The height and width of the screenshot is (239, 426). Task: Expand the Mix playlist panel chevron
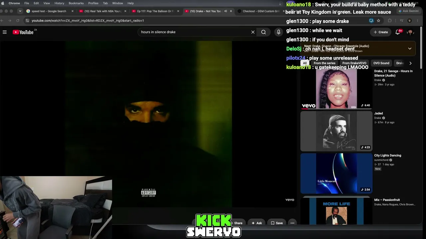410,48
